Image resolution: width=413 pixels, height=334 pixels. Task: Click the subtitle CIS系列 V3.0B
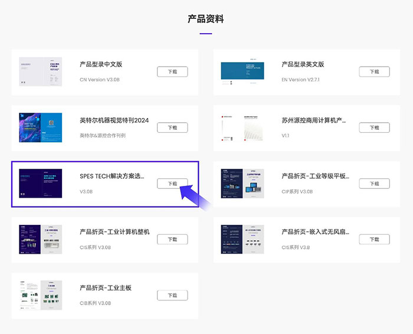pyautogui.click(x=95, y=247)
